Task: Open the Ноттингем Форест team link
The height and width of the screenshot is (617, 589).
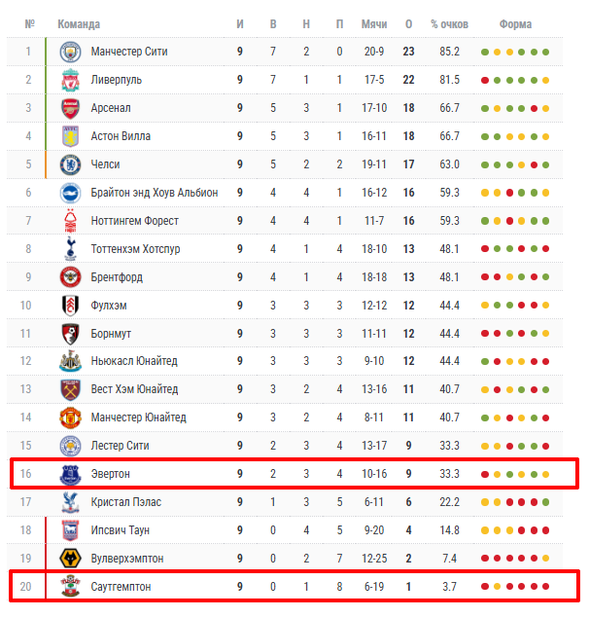Action: coord(134,221)
